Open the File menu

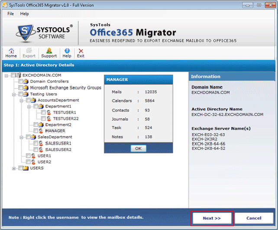tap(11, 14)
